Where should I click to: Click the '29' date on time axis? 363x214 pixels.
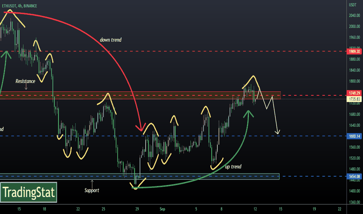point(137,209)
